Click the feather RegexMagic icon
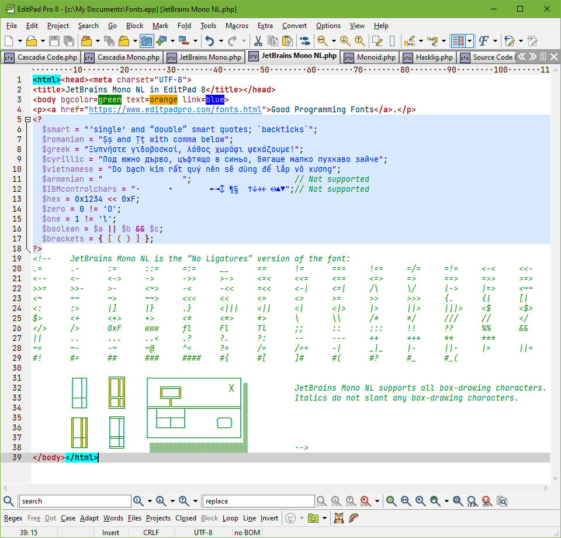This screenshot has width=561, height=538. 353,518
